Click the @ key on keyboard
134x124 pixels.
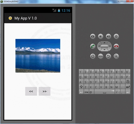point(92,92)
